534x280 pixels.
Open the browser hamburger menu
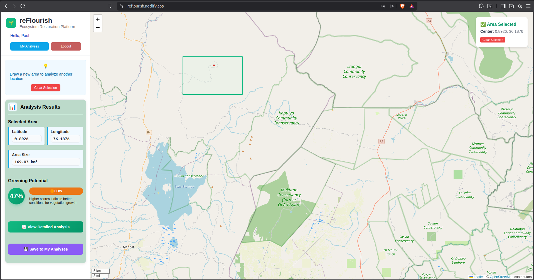pyautogui.click(x=528, y=6)
